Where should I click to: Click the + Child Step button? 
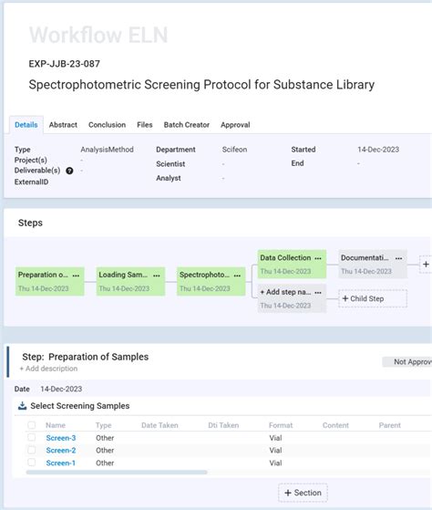pyautogui.click(x=373, y=298)
